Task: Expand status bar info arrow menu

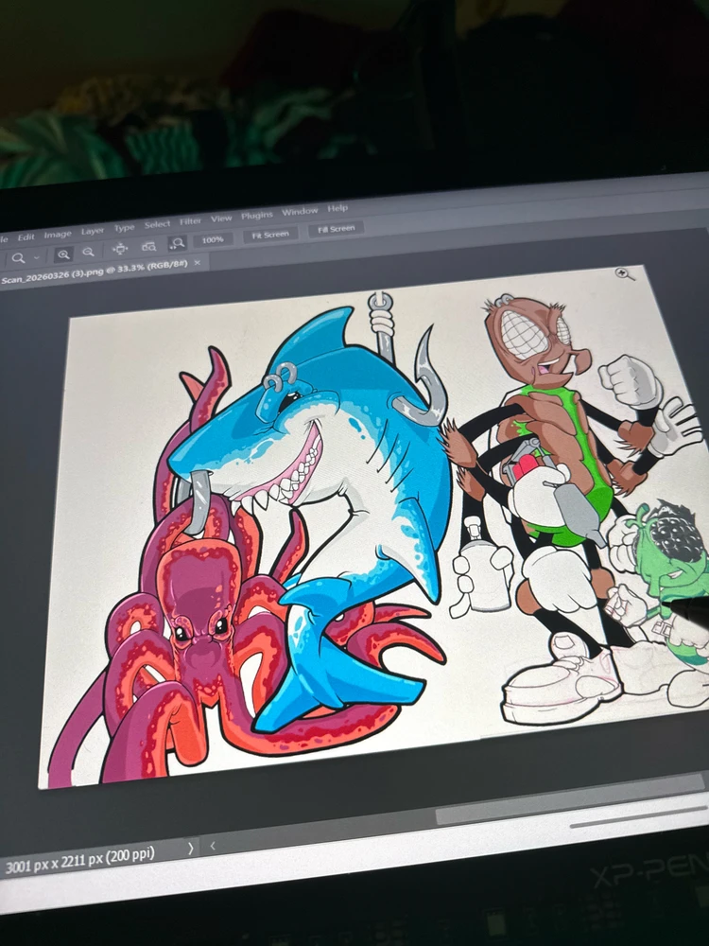Action: (x=191, y=849)
